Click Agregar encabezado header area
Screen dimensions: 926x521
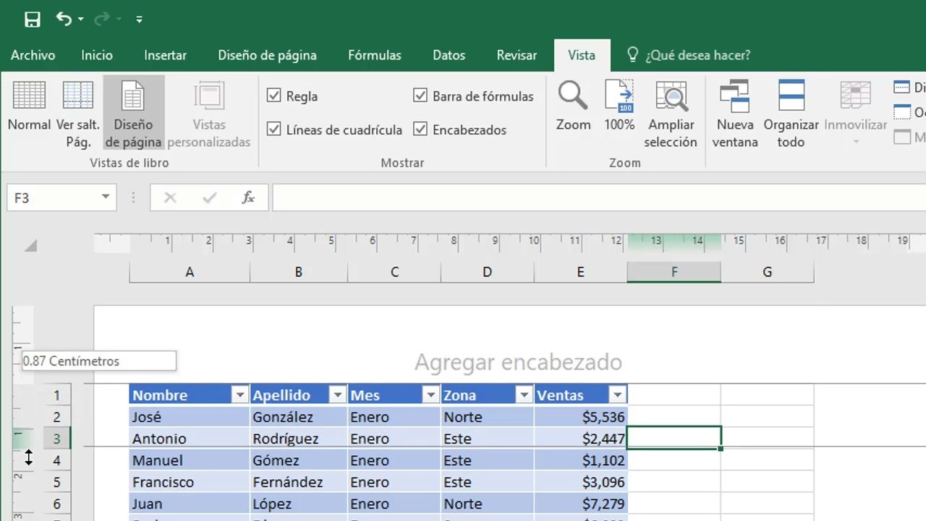click(518, 362)
